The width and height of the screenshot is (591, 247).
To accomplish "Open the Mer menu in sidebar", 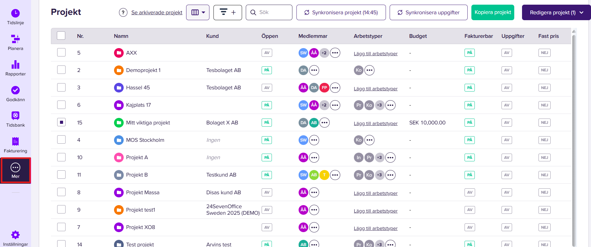I will coord(16,171).
